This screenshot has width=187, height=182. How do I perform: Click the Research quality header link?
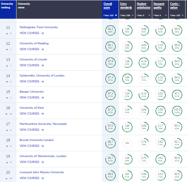tap(159, 5)
